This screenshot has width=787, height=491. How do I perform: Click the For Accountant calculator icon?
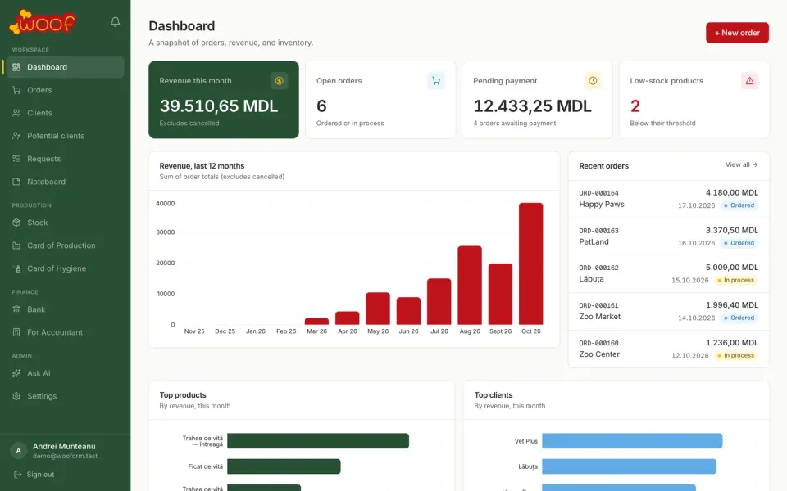point(16,332)
